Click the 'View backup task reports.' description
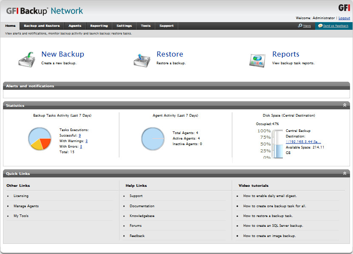 coord(293,63)
